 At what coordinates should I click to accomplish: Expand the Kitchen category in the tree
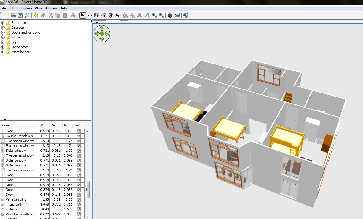2,37
